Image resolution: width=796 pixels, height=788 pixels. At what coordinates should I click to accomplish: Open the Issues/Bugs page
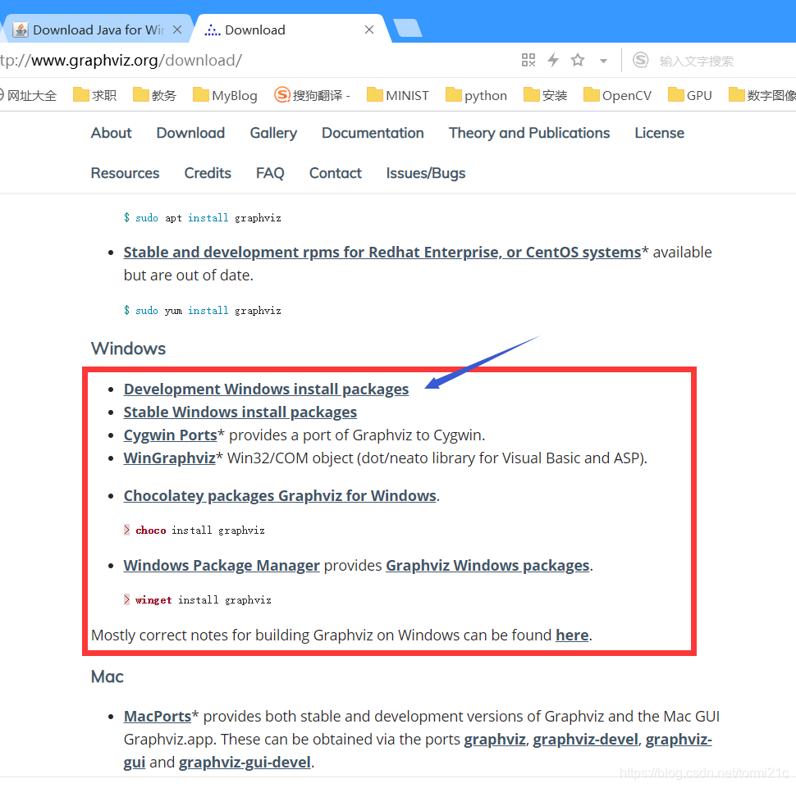(425, 173)
